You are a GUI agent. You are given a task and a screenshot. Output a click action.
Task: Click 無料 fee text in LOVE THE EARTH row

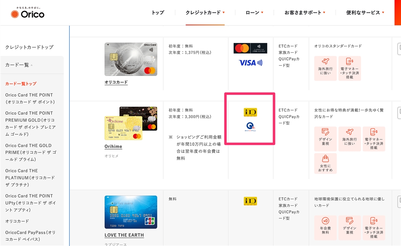coord(173,199)
